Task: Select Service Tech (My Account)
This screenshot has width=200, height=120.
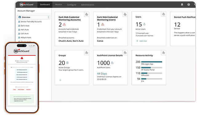Action: [31, 21]
